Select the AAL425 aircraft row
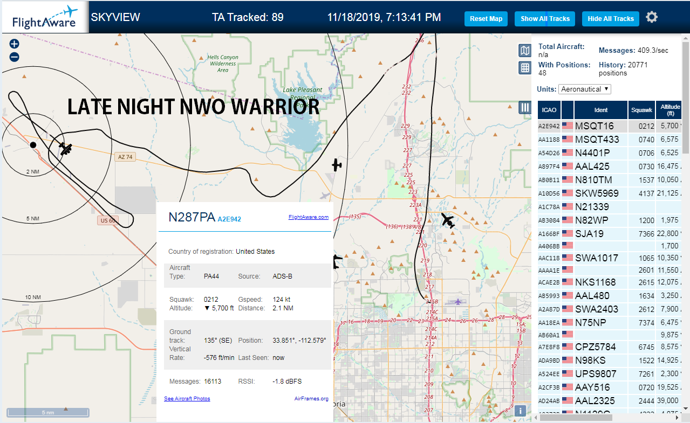Viewport: 690px width, 423px height. click(610, 167)
